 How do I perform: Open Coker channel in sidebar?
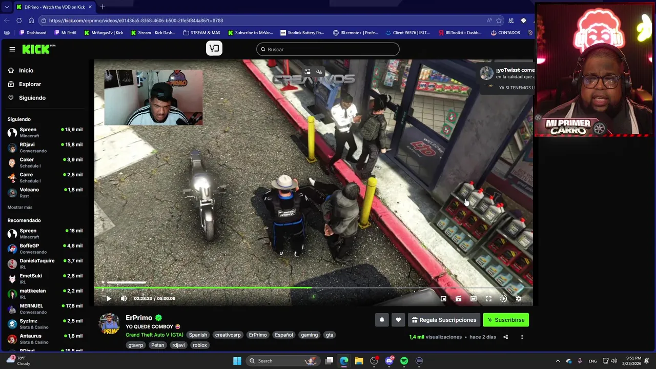[45, 162]
